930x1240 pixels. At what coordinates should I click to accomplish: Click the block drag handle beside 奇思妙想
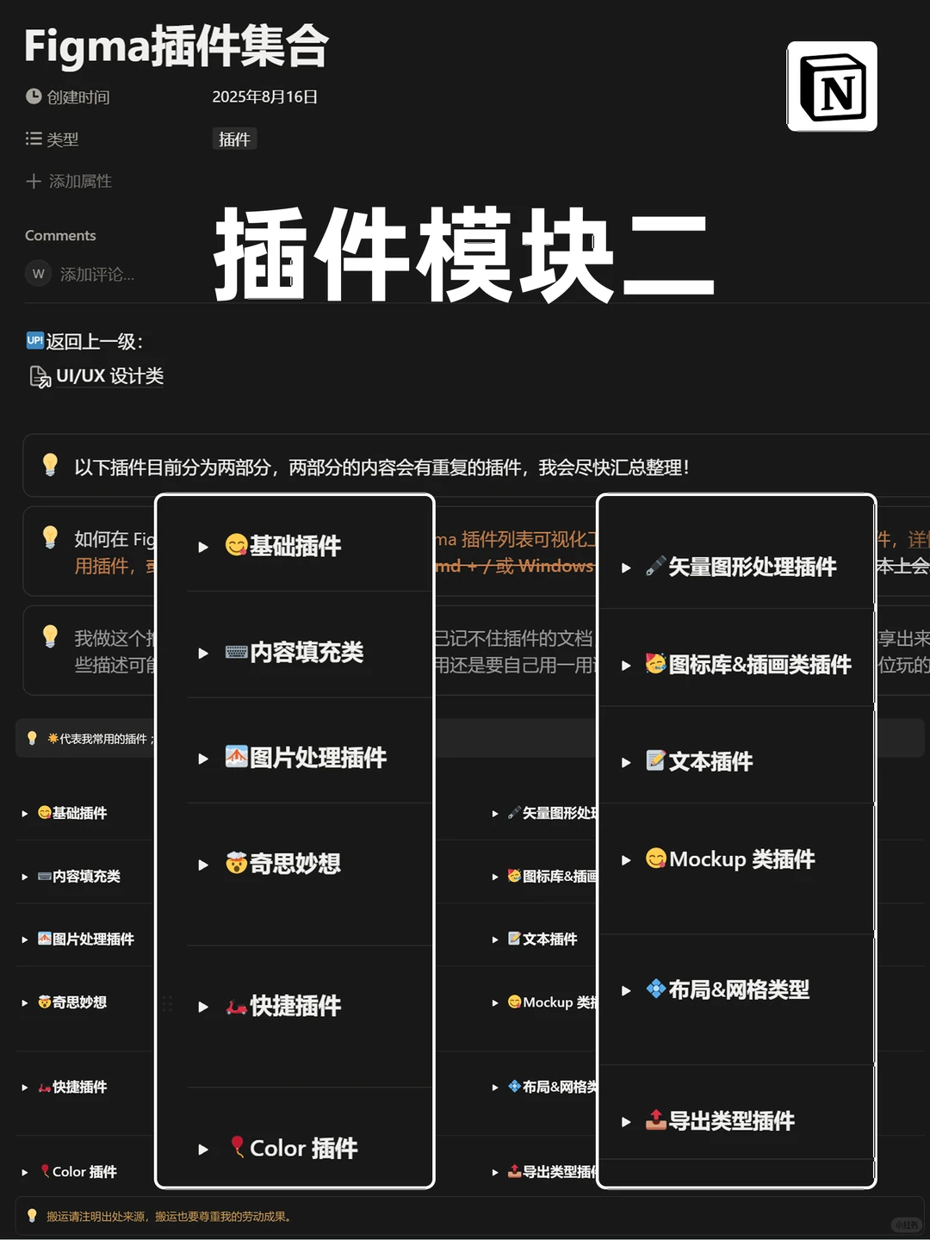[167, 1003]
